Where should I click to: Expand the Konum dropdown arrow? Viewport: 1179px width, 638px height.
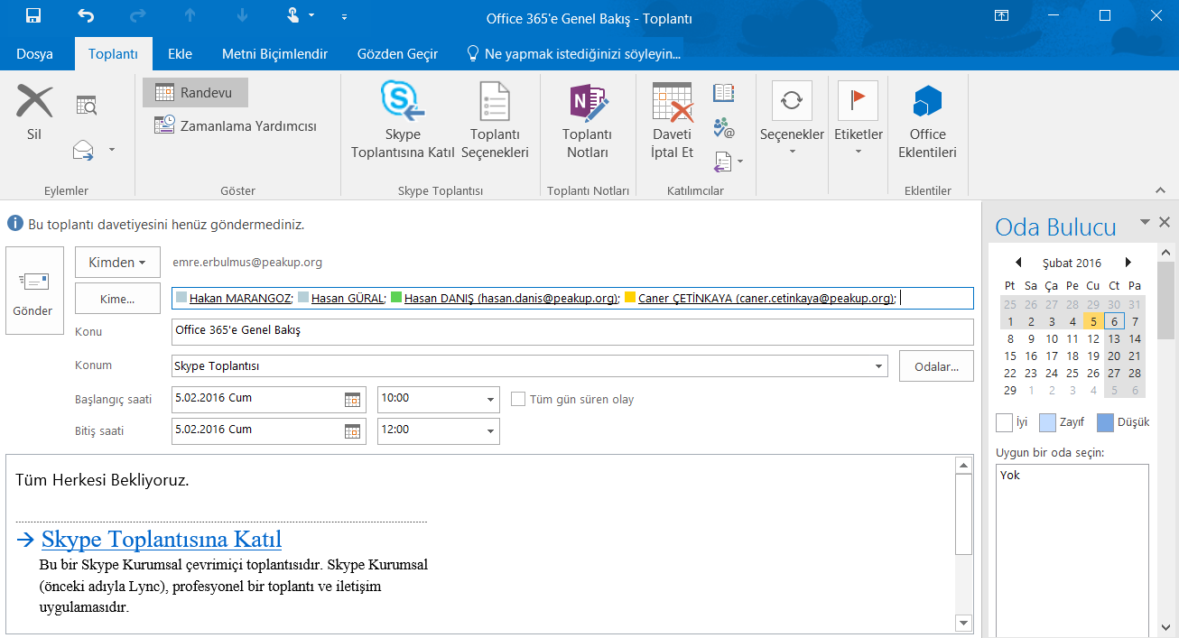click(878, 366)
